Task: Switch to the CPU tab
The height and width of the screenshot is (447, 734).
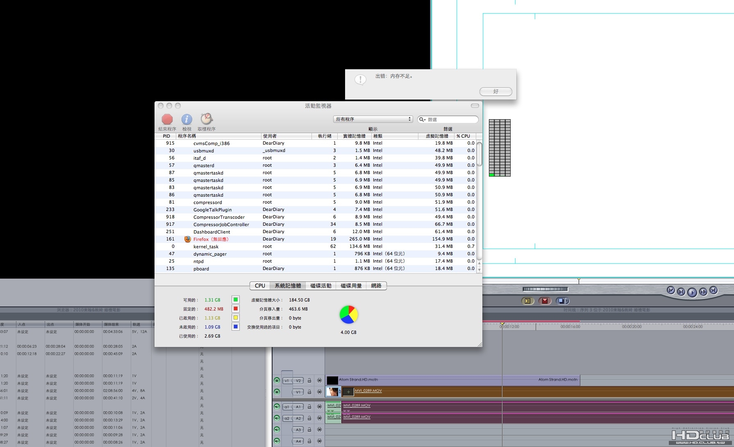Action: (260, 286)
